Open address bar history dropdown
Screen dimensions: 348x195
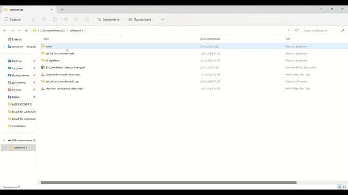[x=289, y=30]
